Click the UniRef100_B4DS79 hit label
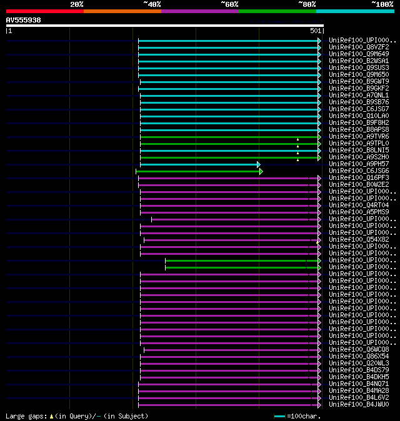The width and height of the screenshot is (400, 421). [x=359, y=370]
